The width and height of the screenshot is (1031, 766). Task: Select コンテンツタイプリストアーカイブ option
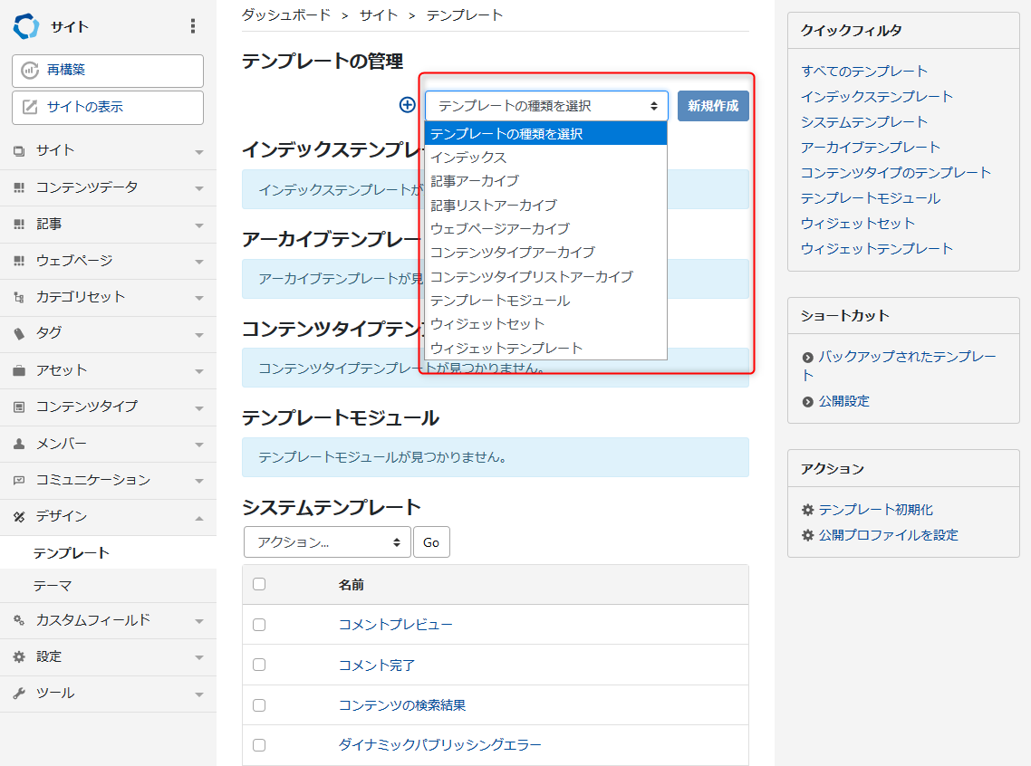[545, 276]
